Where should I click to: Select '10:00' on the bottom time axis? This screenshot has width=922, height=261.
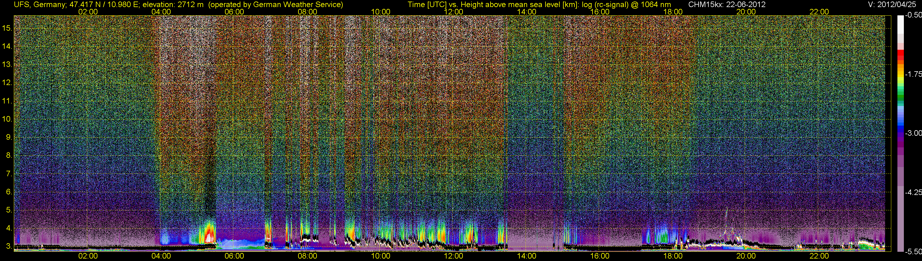coord(380,256)
